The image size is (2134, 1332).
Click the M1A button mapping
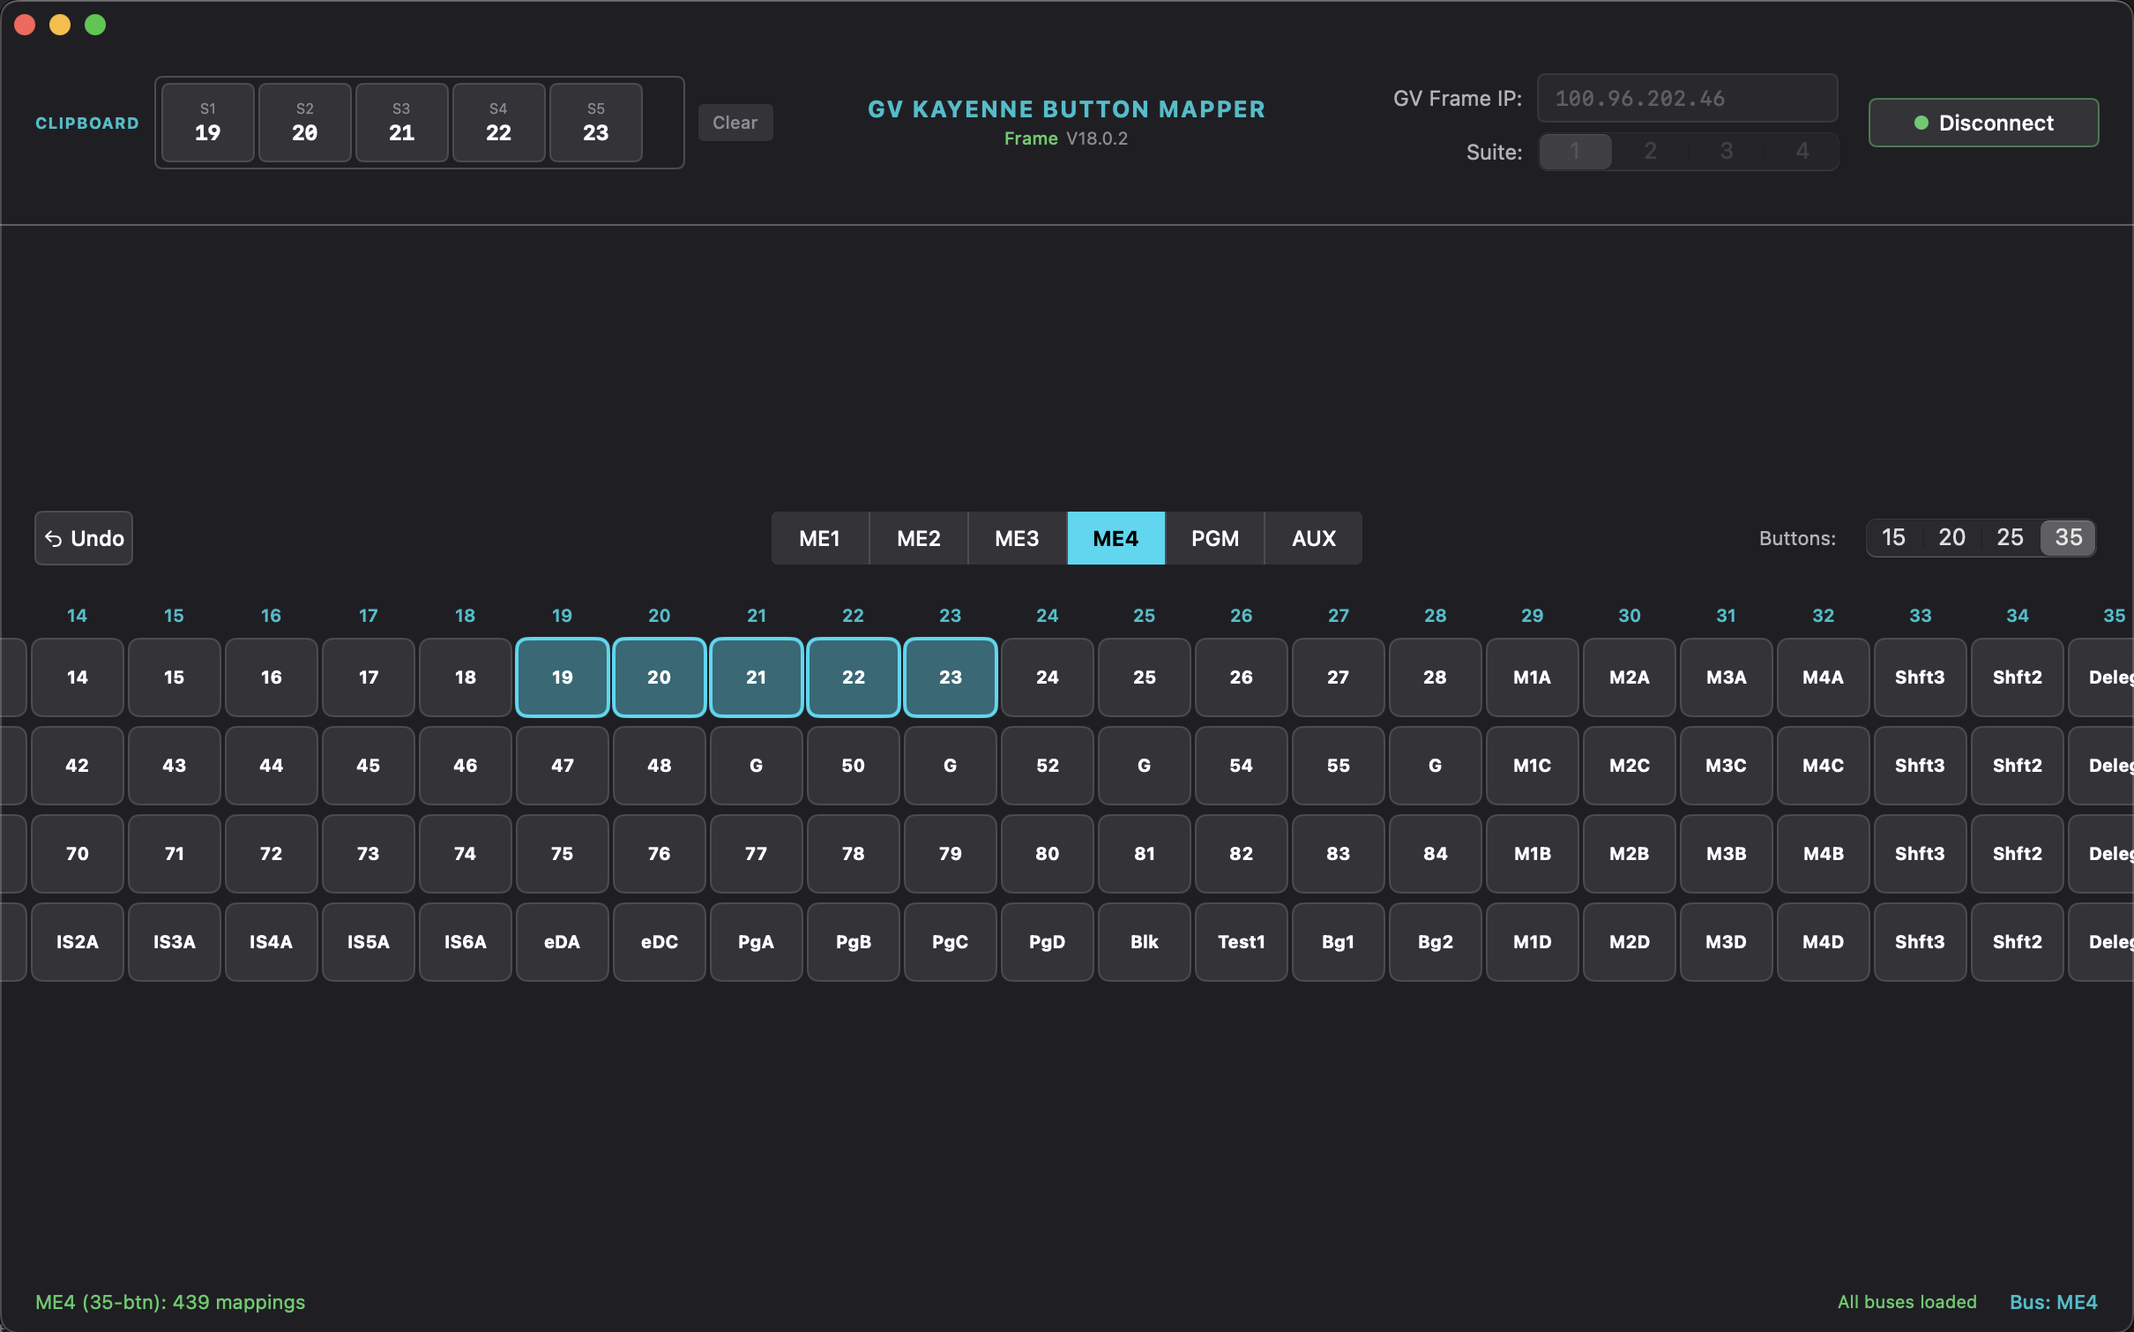(x=1532, y=677)
